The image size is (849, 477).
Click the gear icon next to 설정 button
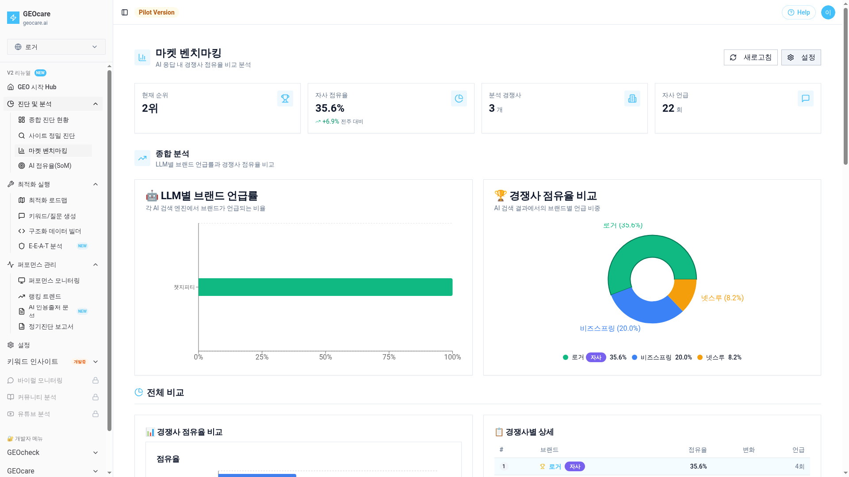tap(791, 57)
